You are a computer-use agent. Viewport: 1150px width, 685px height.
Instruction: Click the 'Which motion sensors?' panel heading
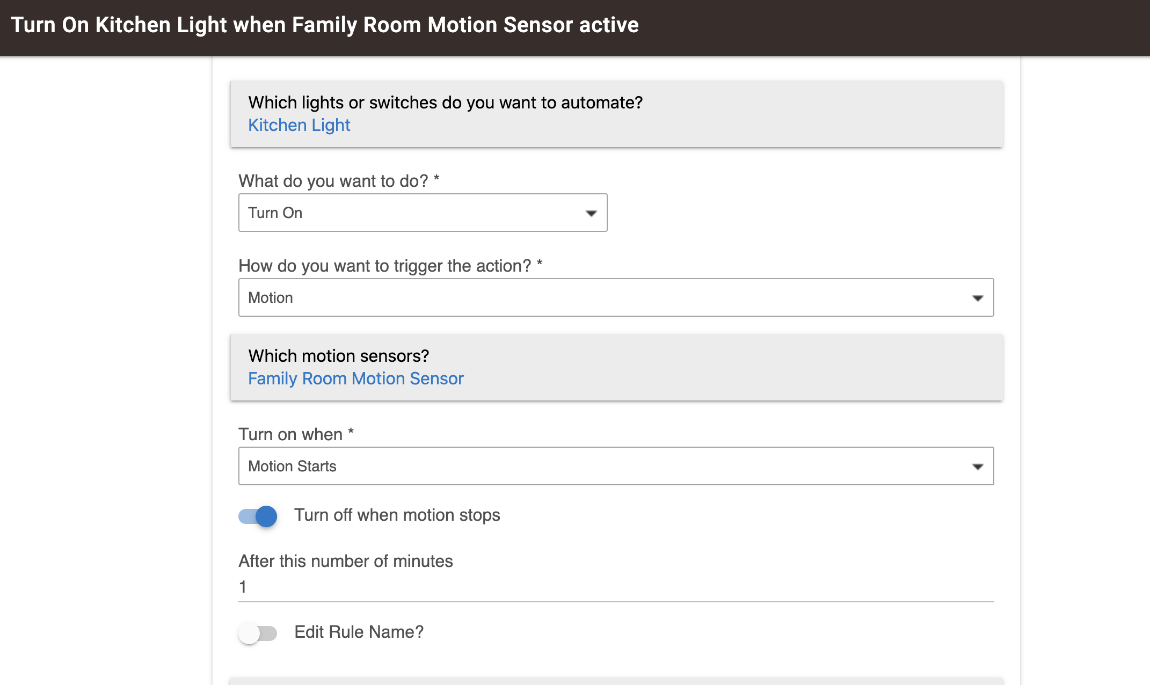pyautogui.click(x=339, y=356)
